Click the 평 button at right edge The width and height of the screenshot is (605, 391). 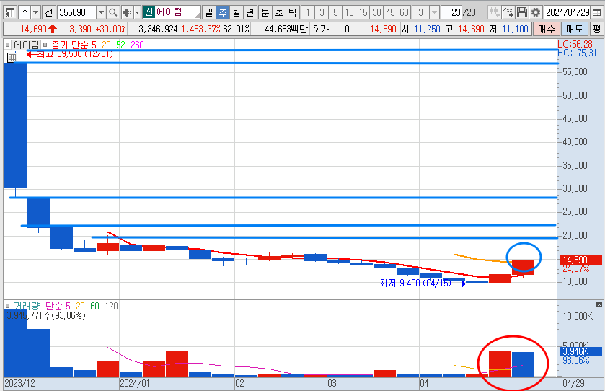(x=596, y=29)
